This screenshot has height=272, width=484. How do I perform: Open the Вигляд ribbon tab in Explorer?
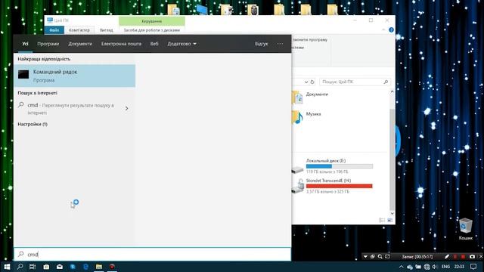pyautogui.click(x=106, y=30)
